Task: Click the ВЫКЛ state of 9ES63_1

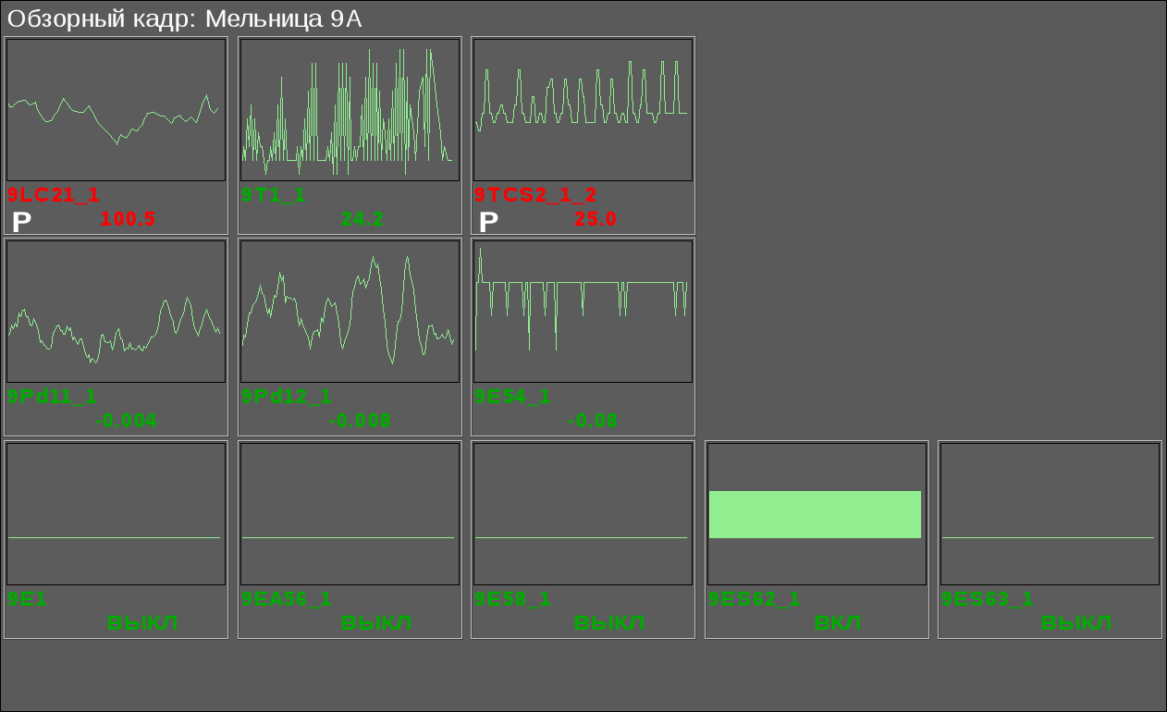Action: tap(1076, 623)
